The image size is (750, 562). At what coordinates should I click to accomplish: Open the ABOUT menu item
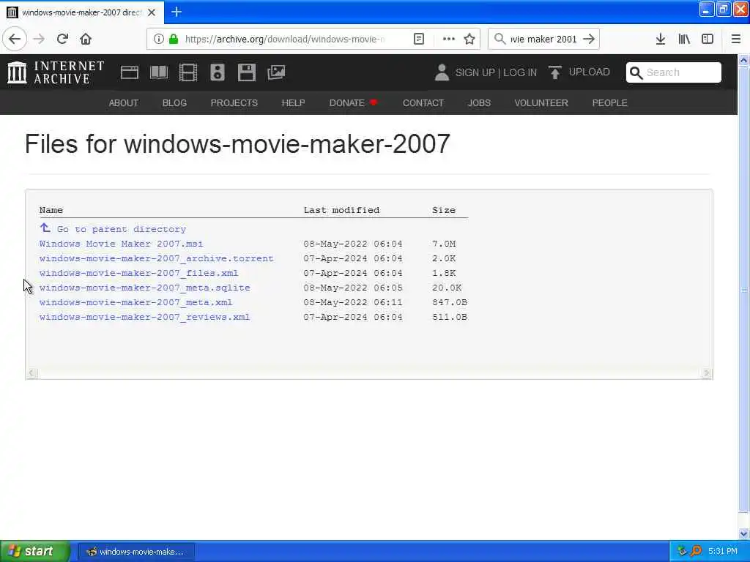[x=123, y=102]
